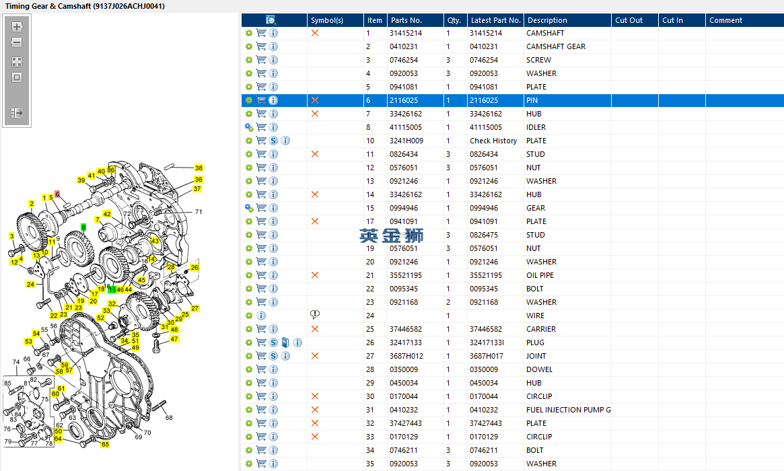Click the single frame view icon

click(x=17, y=77)
